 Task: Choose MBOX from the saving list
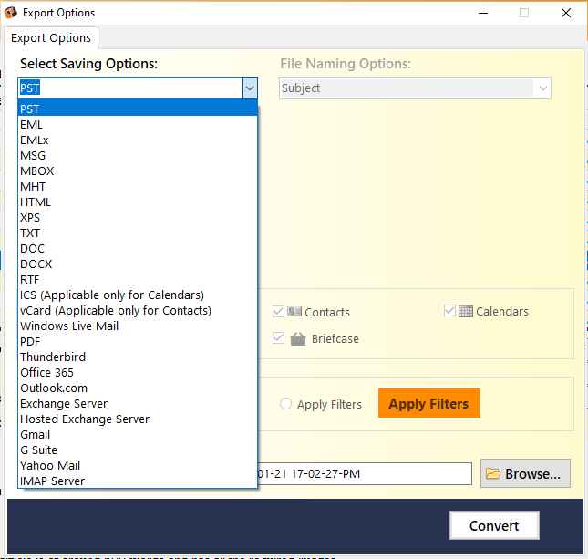tap(138, 171)
